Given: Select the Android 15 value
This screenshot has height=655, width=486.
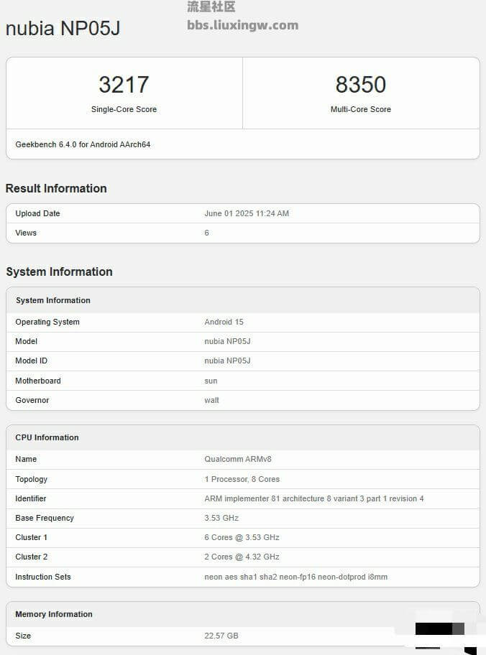Looking at the screenshot, I should (224, 322).
